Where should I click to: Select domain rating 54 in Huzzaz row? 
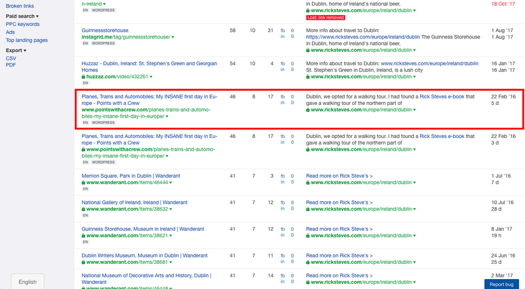click(x=232, y=63)
